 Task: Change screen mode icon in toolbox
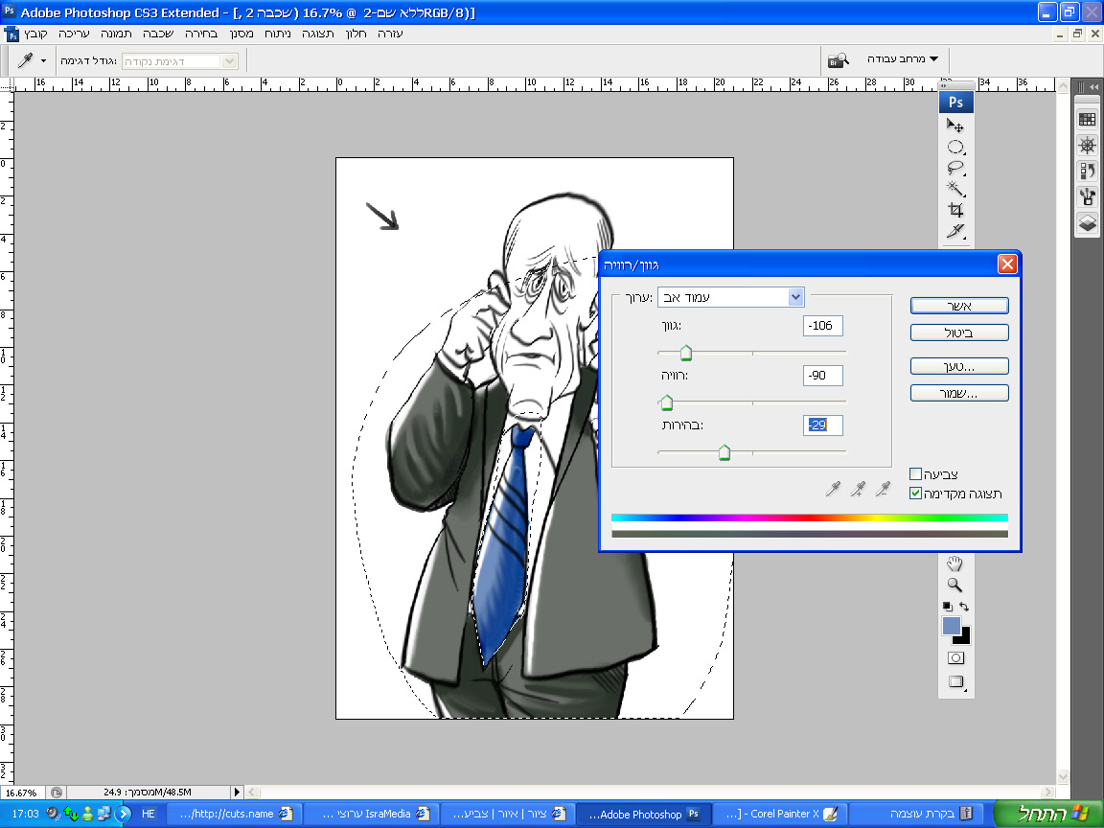(x=955, y=681)
